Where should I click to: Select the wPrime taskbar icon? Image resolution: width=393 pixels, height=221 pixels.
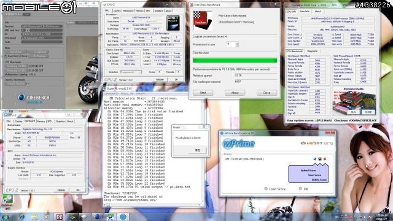[123, 217]
